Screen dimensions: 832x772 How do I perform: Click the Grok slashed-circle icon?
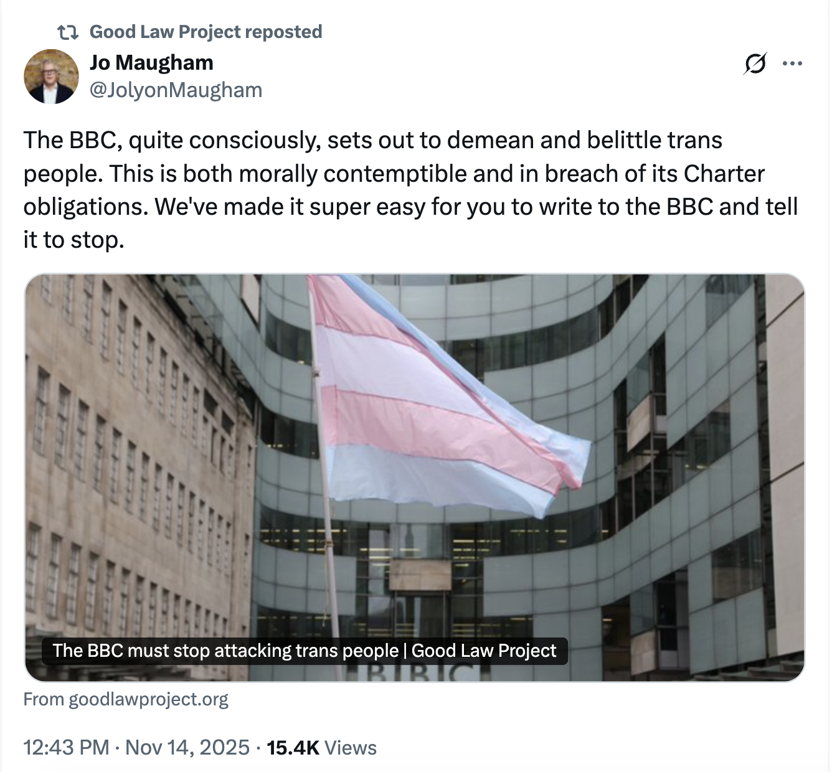click(755, 64)
